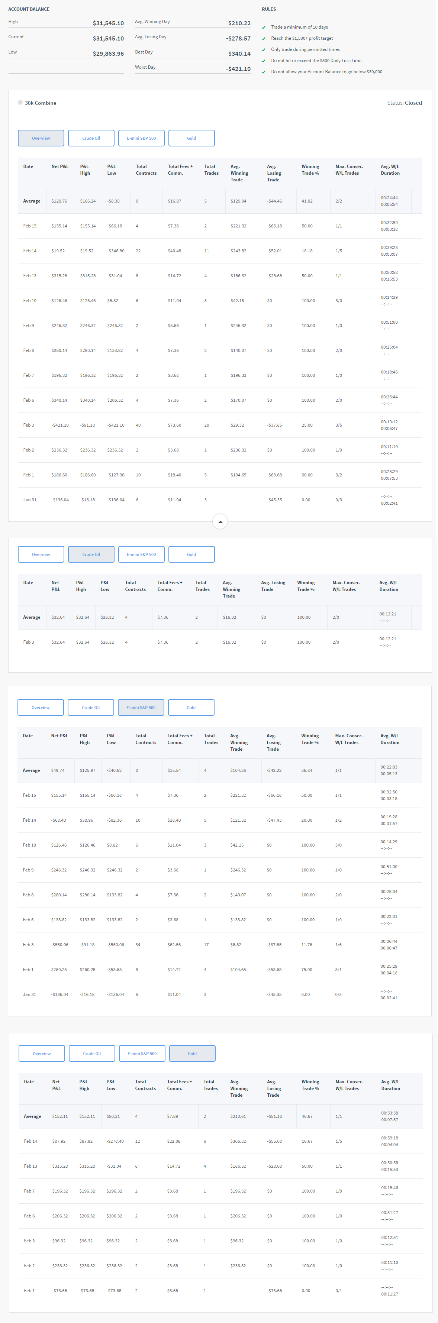Open Overview tab next to highlighted Crude Oil tab
The width and height of the screenshot is (438, 1323).
coord(41,554)
